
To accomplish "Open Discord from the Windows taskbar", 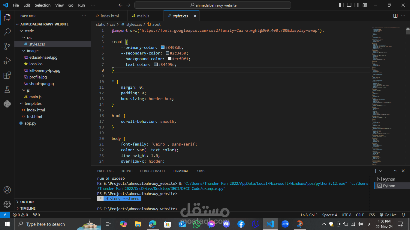I will 226,224.
